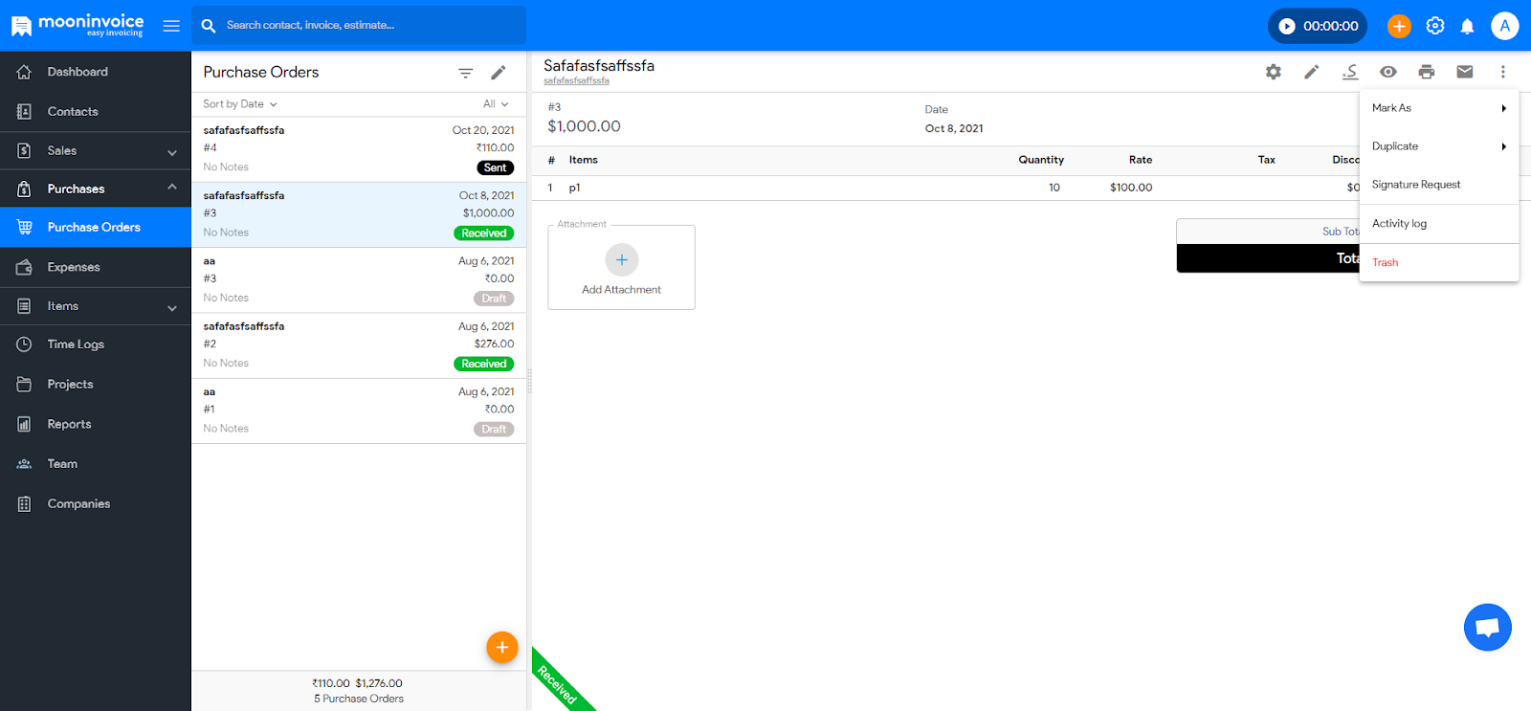The image size is (1531, 711).
Task: Open the Sort by Date dropdown
Action: (x=239, y=103)
